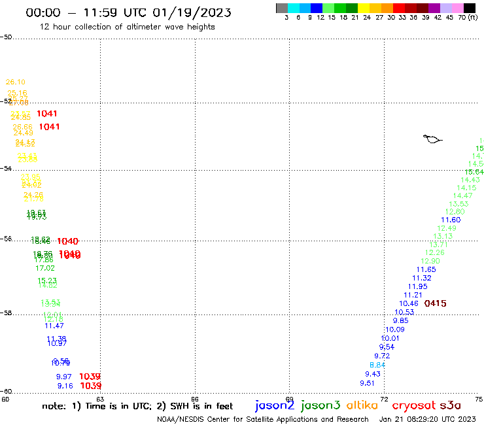Click the black swatch ending the color scale

(x=469, y=8)
